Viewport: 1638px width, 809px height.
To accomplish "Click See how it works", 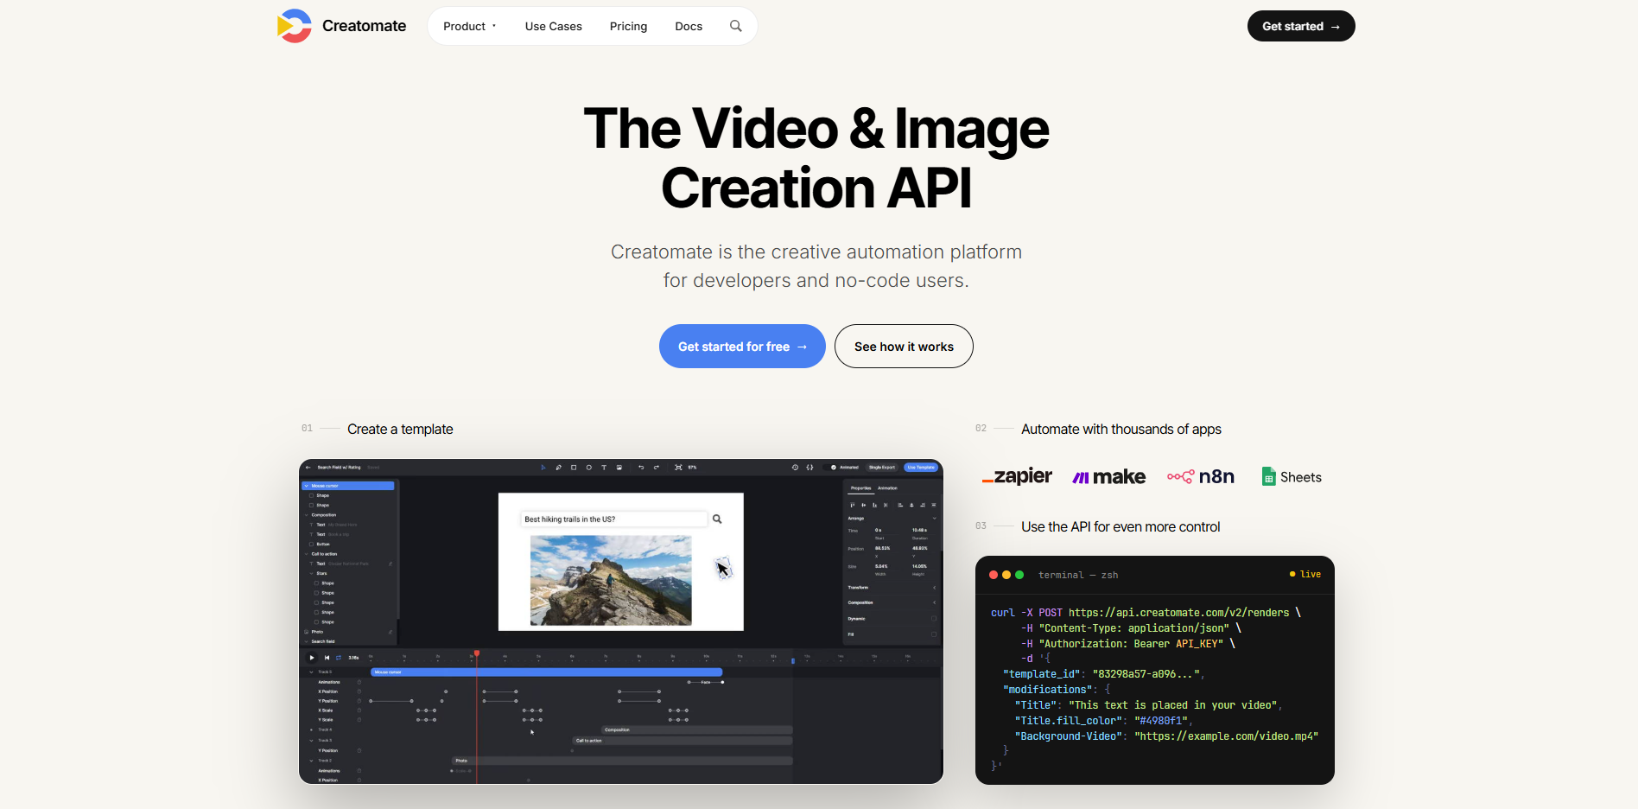I will pos(904,347).
